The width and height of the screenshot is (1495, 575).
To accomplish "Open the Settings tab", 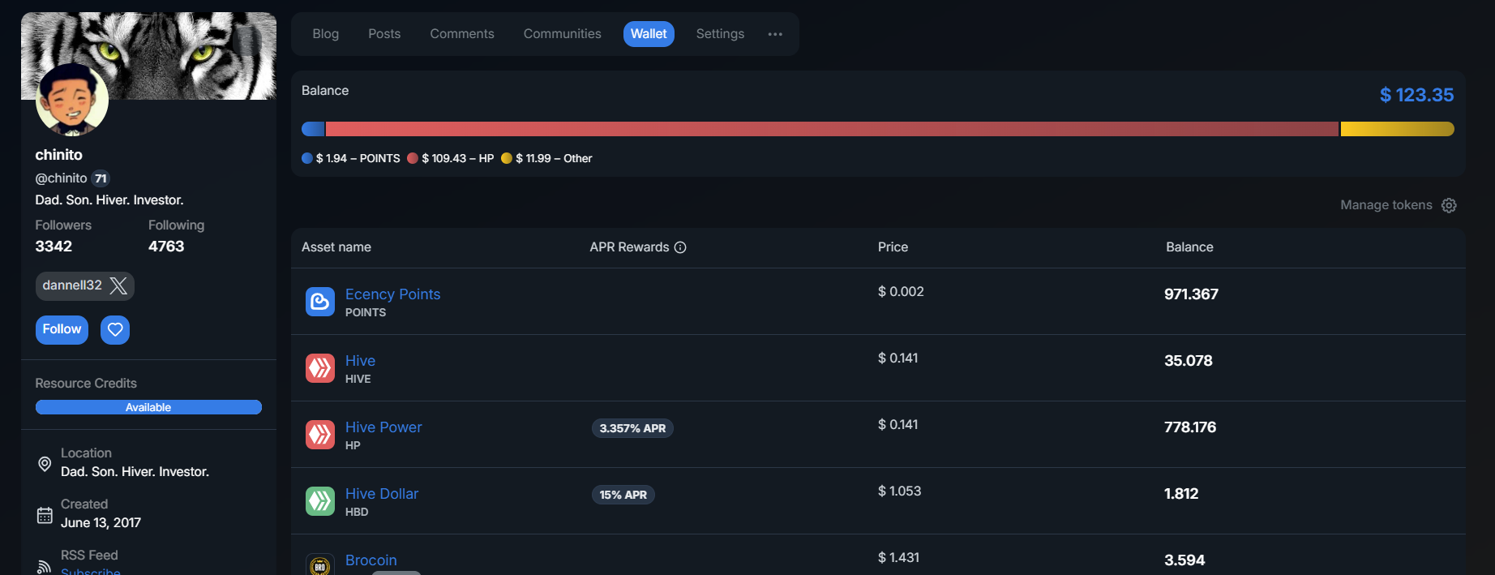I will pos(720,34).
